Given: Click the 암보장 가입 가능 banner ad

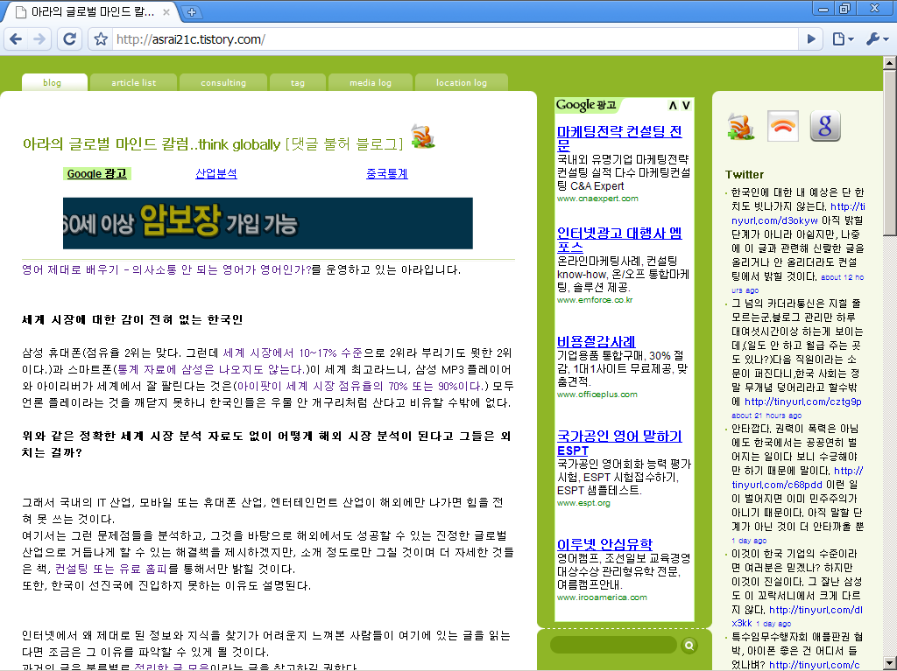Looking at the screenshot, I should [268, 223].
